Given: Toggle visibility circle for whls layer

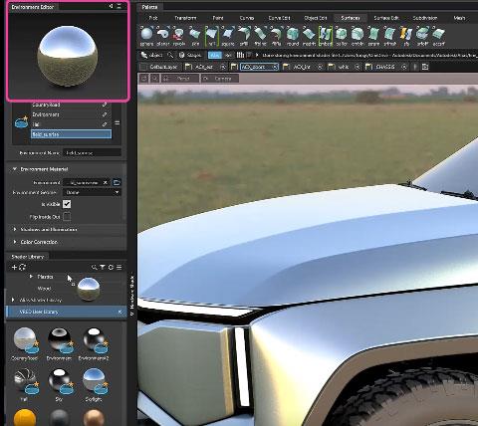Looking at the screenshot, I should 358,67.
